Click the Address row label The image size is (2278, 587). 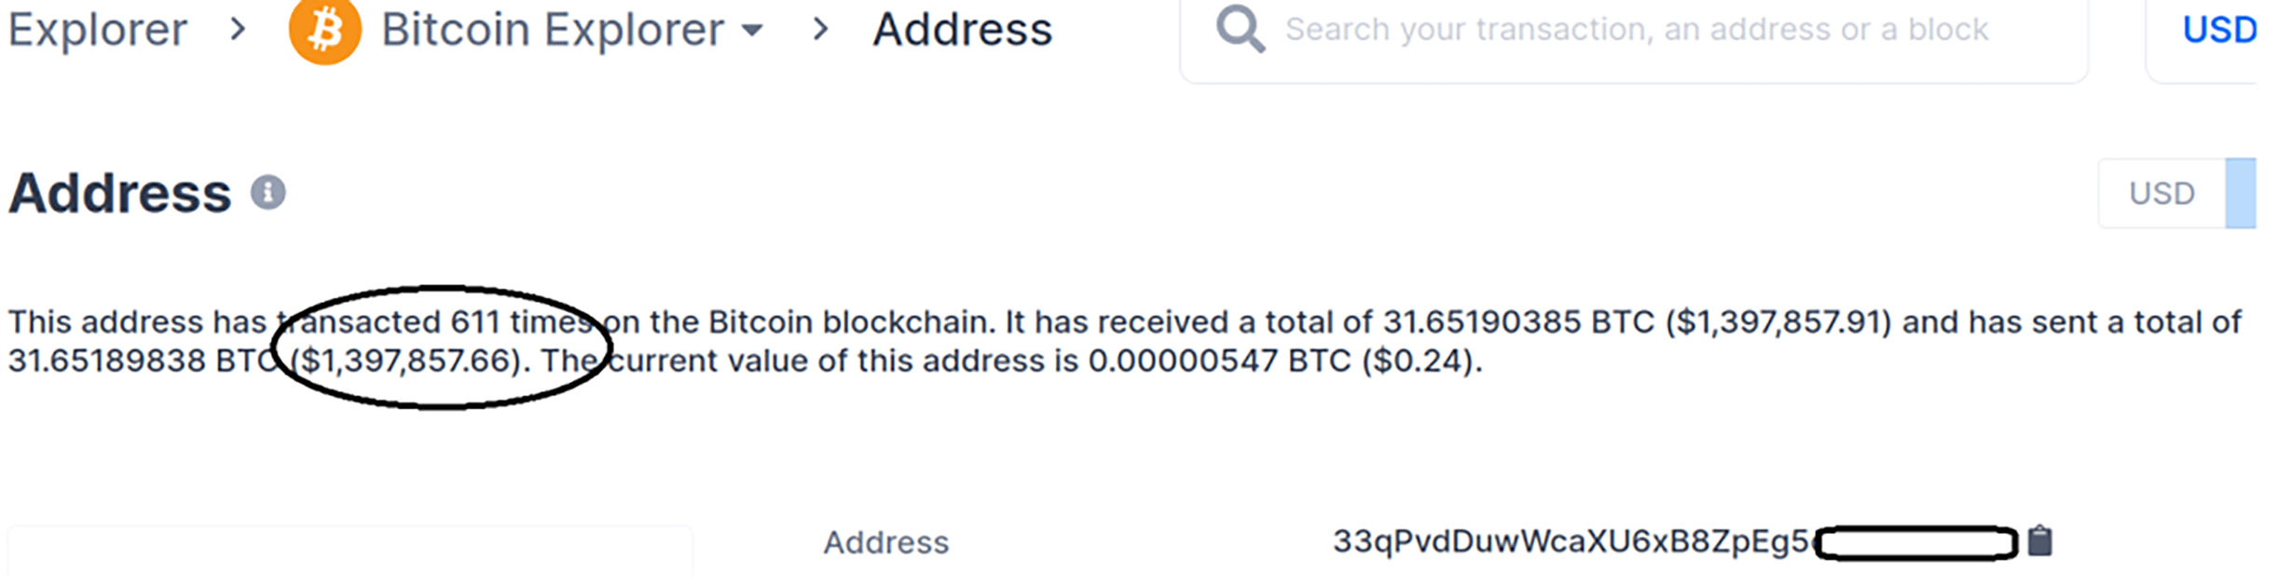885,542
